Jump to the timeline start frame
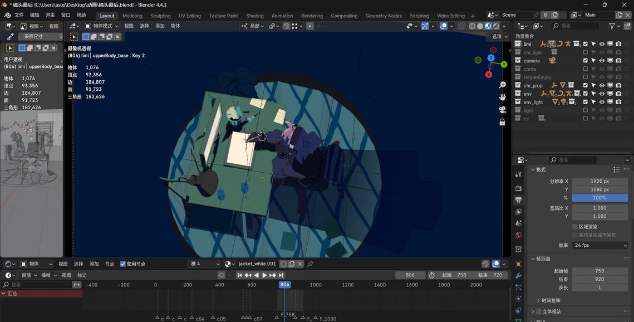Screen dimensions: 634x322 point(239,275)
